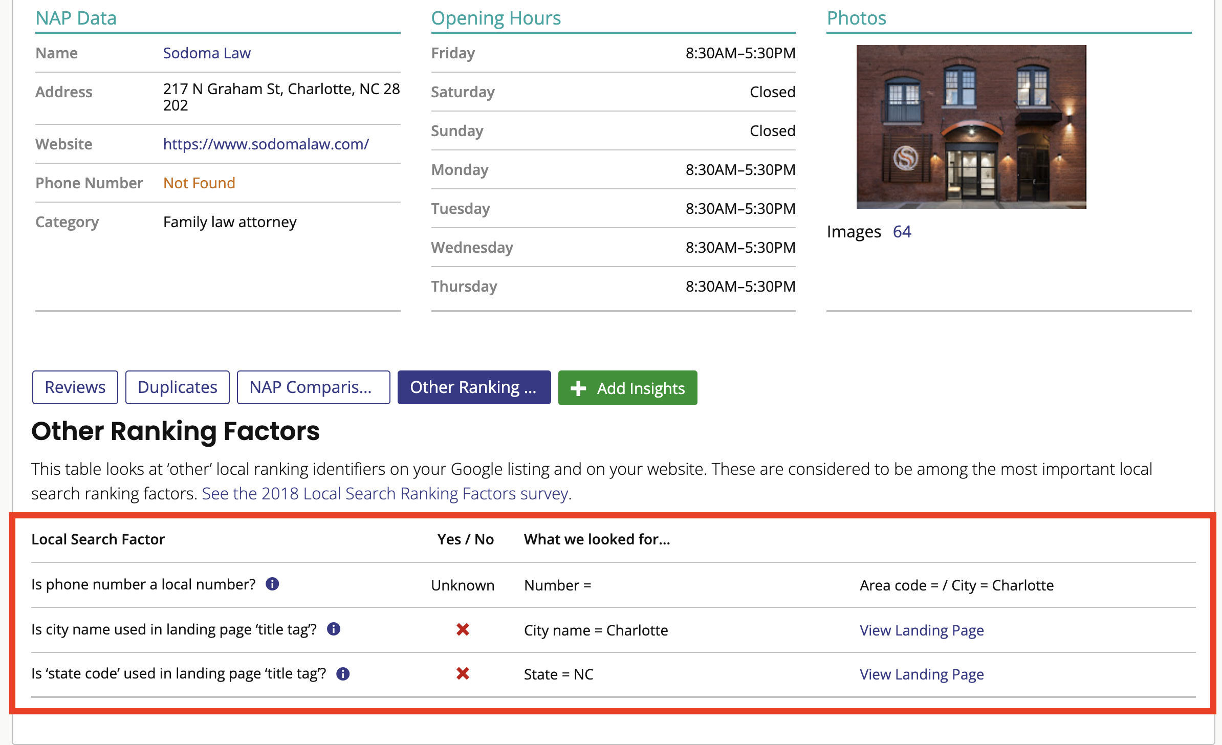
Task: Click the Local Search Factor column header
Action: [x=98, y=539]
